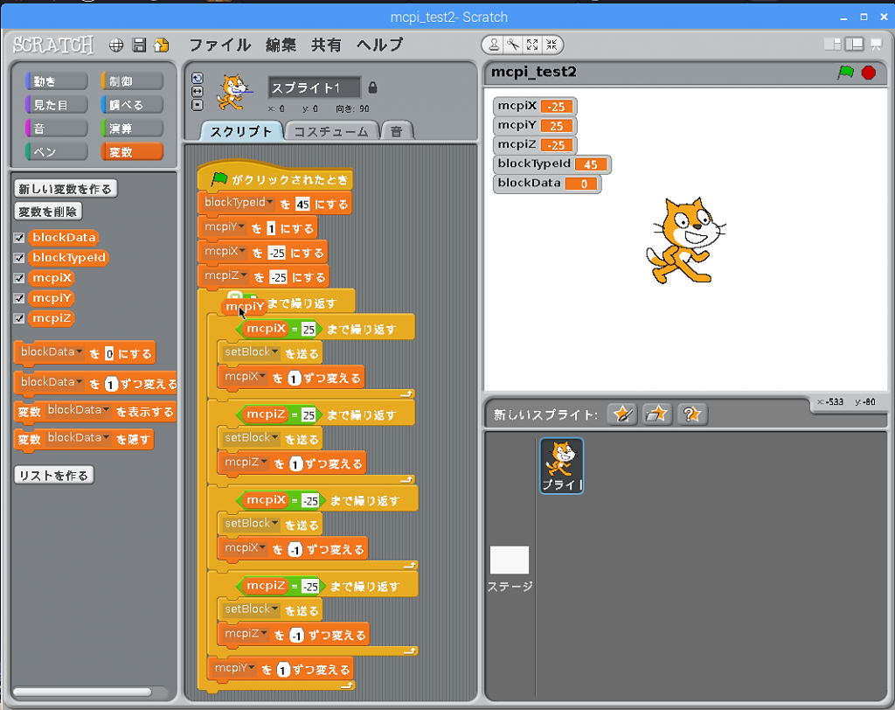Edit the sprite name field スプライト1
The image size is (895, 710).
tap(315, 87)
